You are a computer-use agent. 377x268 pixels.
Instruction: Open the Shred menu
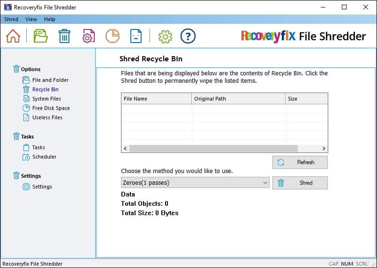pyautogui.click(x=11, y=19)
